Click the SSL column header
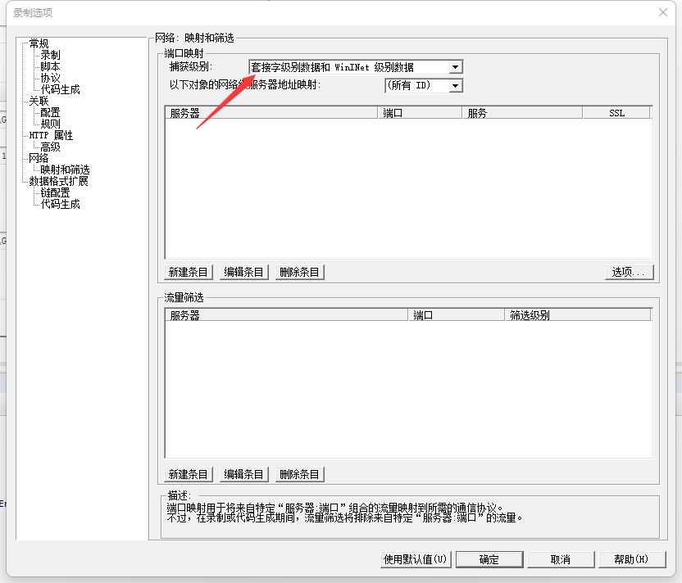This screenshot has width=682, height=583. click(x=616, y=111)
